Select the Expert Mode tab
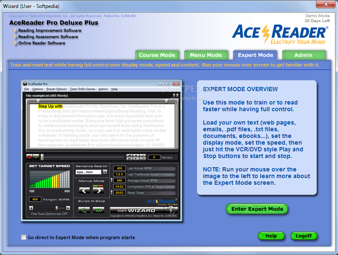 [256, 55]
